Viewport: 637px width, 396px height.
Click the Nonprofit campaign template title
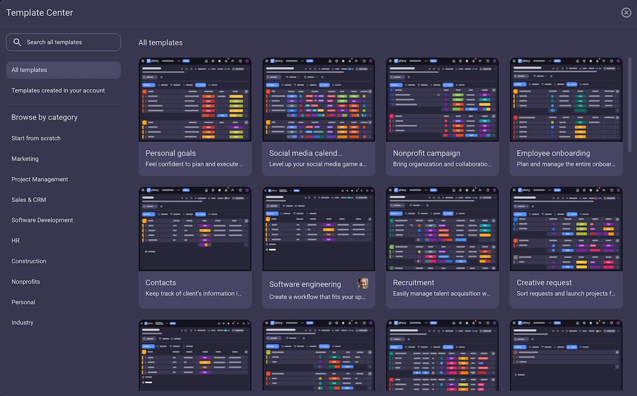click(x=427, y=153)
